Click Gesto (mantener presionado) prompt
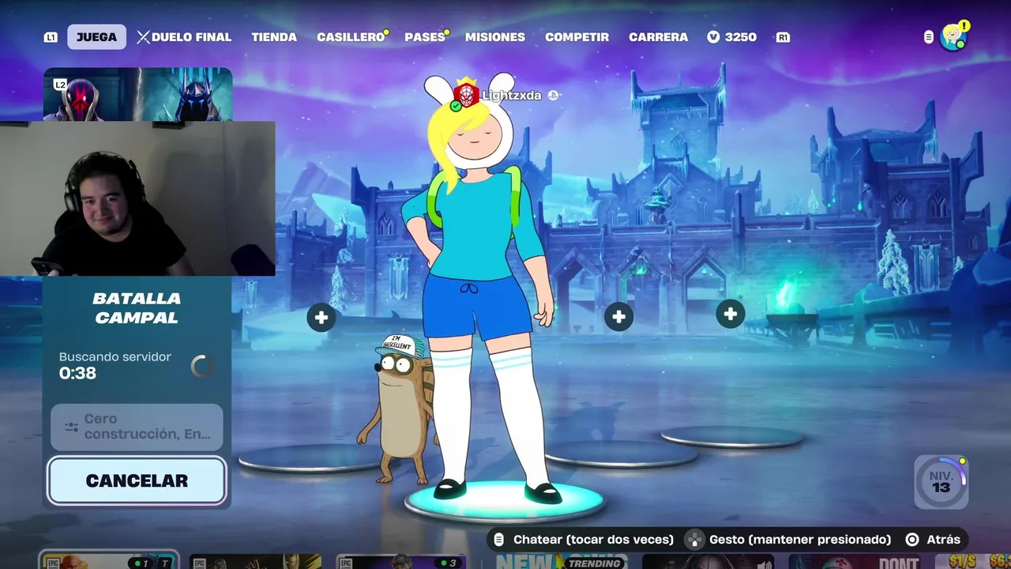Image resolution: width=1011 pixels, height=569 pixels. coord(788,540)
